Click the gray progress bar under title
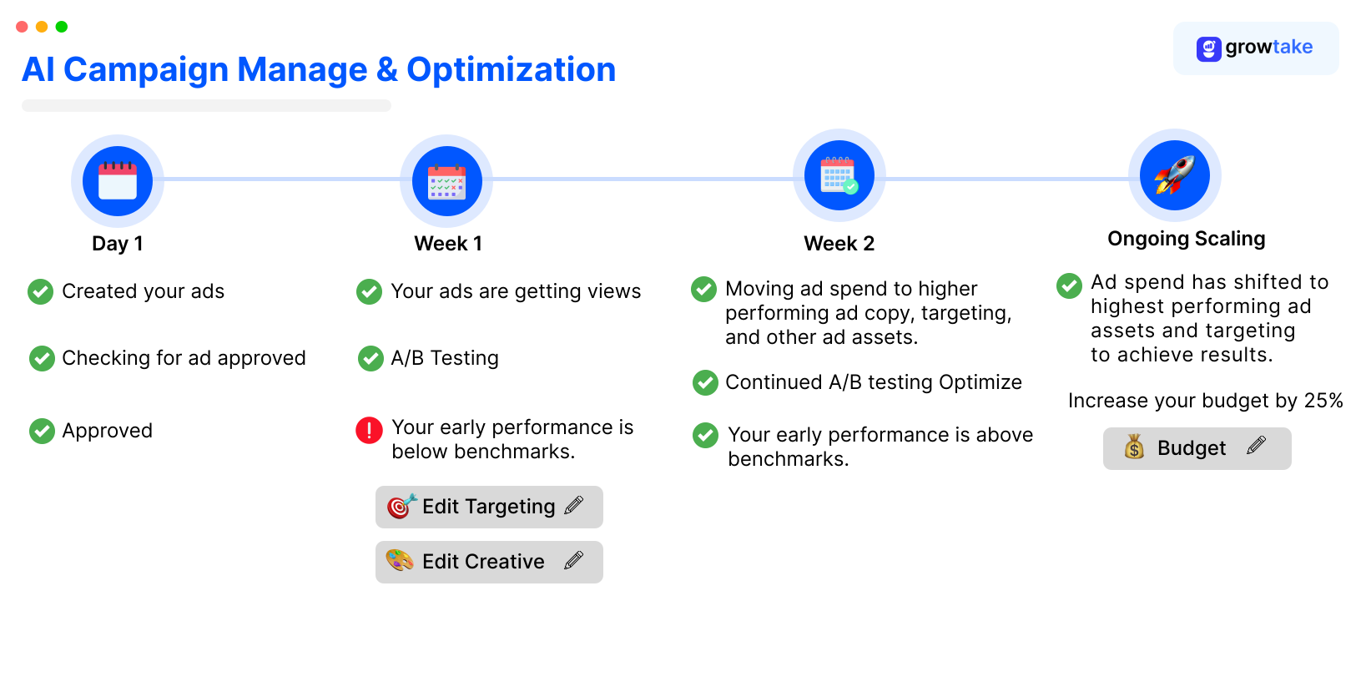This screenshot has width=1361, height=692. pyautogui.click(x=206, y=106)
